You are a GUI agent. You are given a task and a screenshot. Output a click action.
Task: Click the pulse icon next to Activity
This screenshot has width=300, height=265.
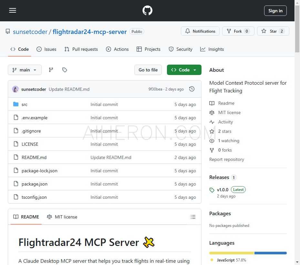coord(212,122)
